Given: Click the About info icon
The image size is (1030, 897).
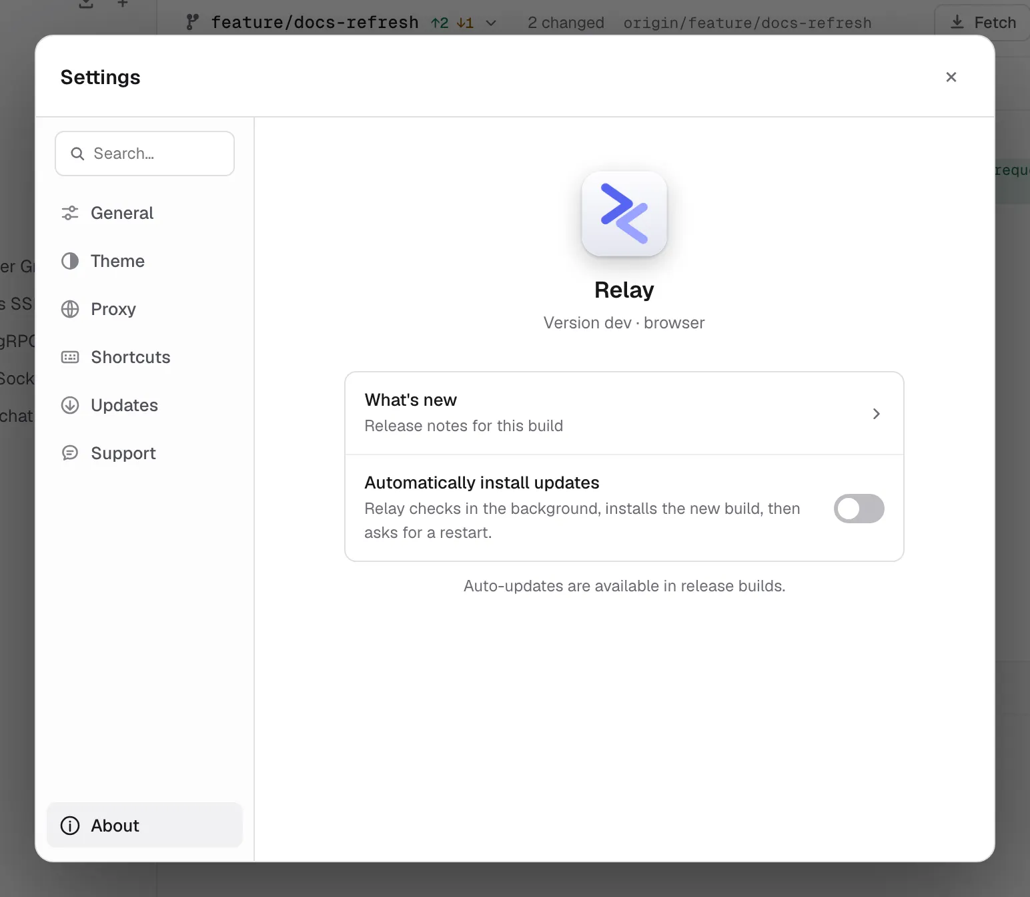Looking at the screenshot, I should (x=70, y=826).
